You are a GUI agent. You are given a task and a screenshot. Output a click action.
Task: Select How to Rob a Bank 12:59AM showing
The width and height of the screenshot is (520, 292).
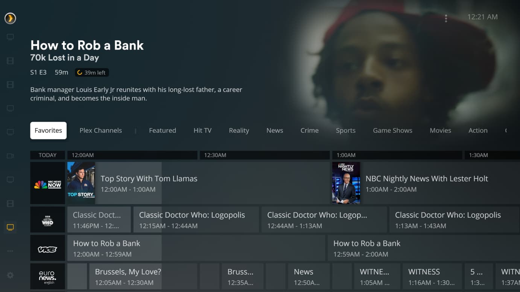(424, 248)
